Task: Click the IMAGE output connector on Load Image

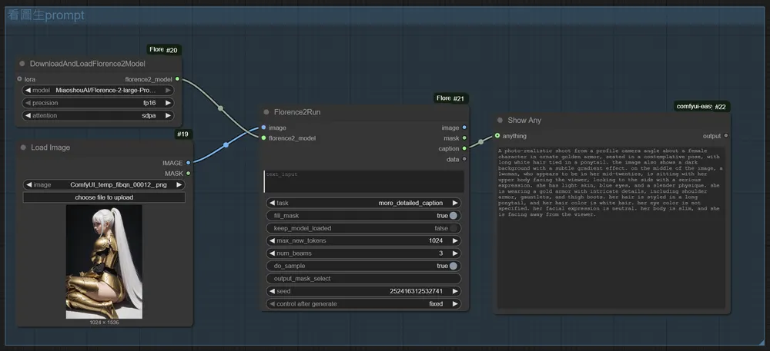Action: click(x=188, y=163)
